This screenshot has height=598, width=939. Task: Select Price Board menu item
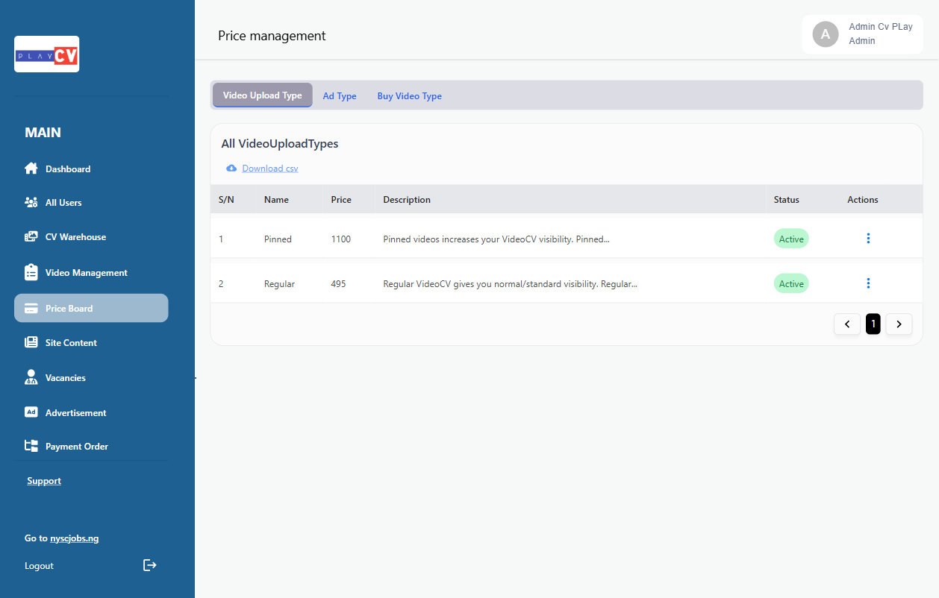pos(91,308)
